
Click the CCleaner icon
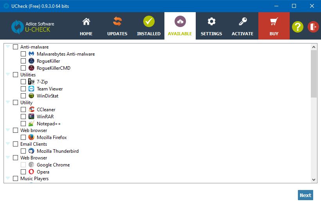31,109
